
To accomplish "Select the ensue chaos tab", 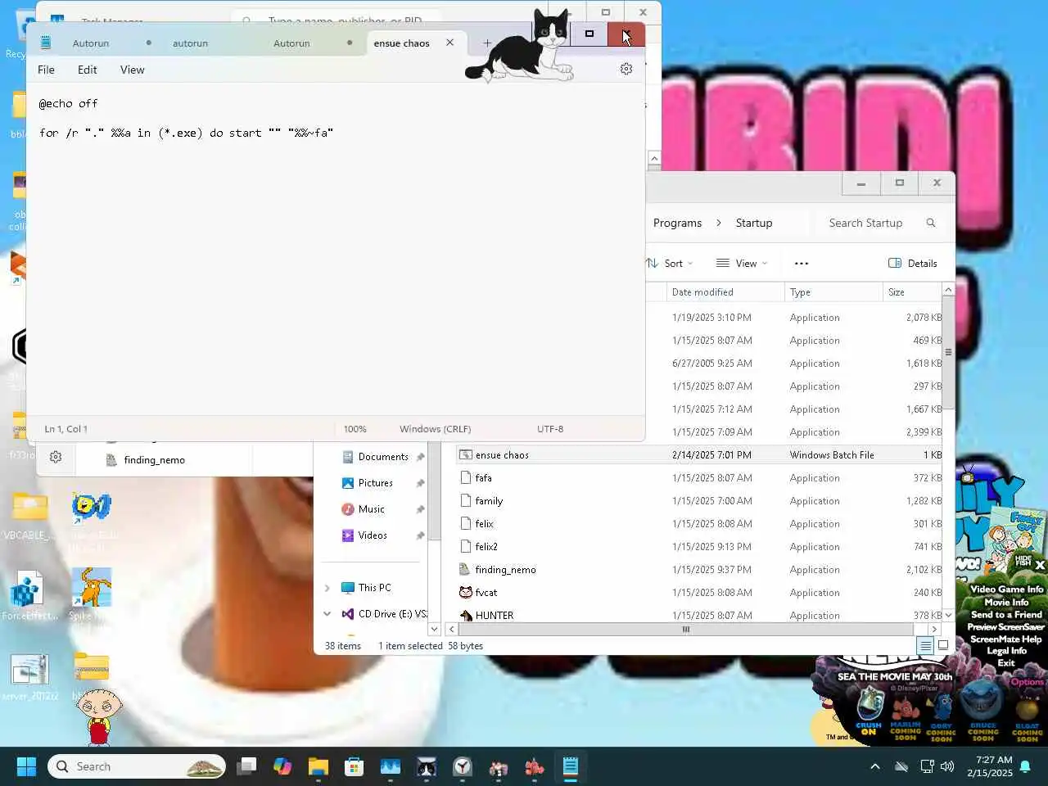I will coord(402,43).
